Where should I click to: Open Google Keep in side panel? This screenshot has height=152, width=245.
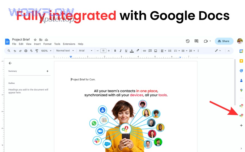[241, 61]
